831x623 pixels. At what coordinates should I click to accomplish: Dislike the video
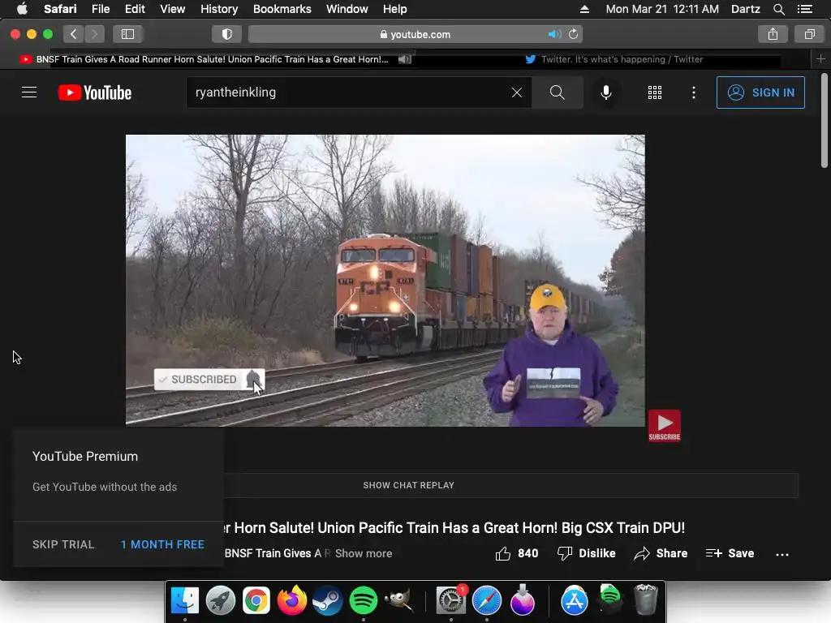click(586, 553)
